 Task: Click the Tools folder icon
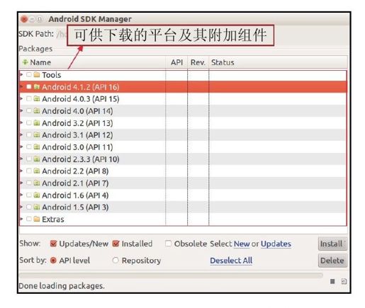tap(36, 75)
